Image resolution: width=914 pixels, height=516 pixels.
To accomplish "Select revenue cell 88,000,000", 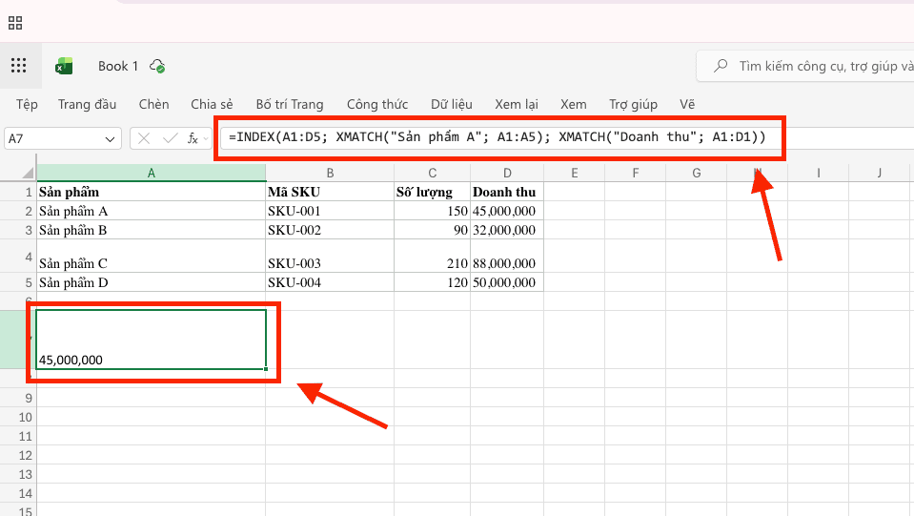I will pyautogui.click(x=507, y=256).
